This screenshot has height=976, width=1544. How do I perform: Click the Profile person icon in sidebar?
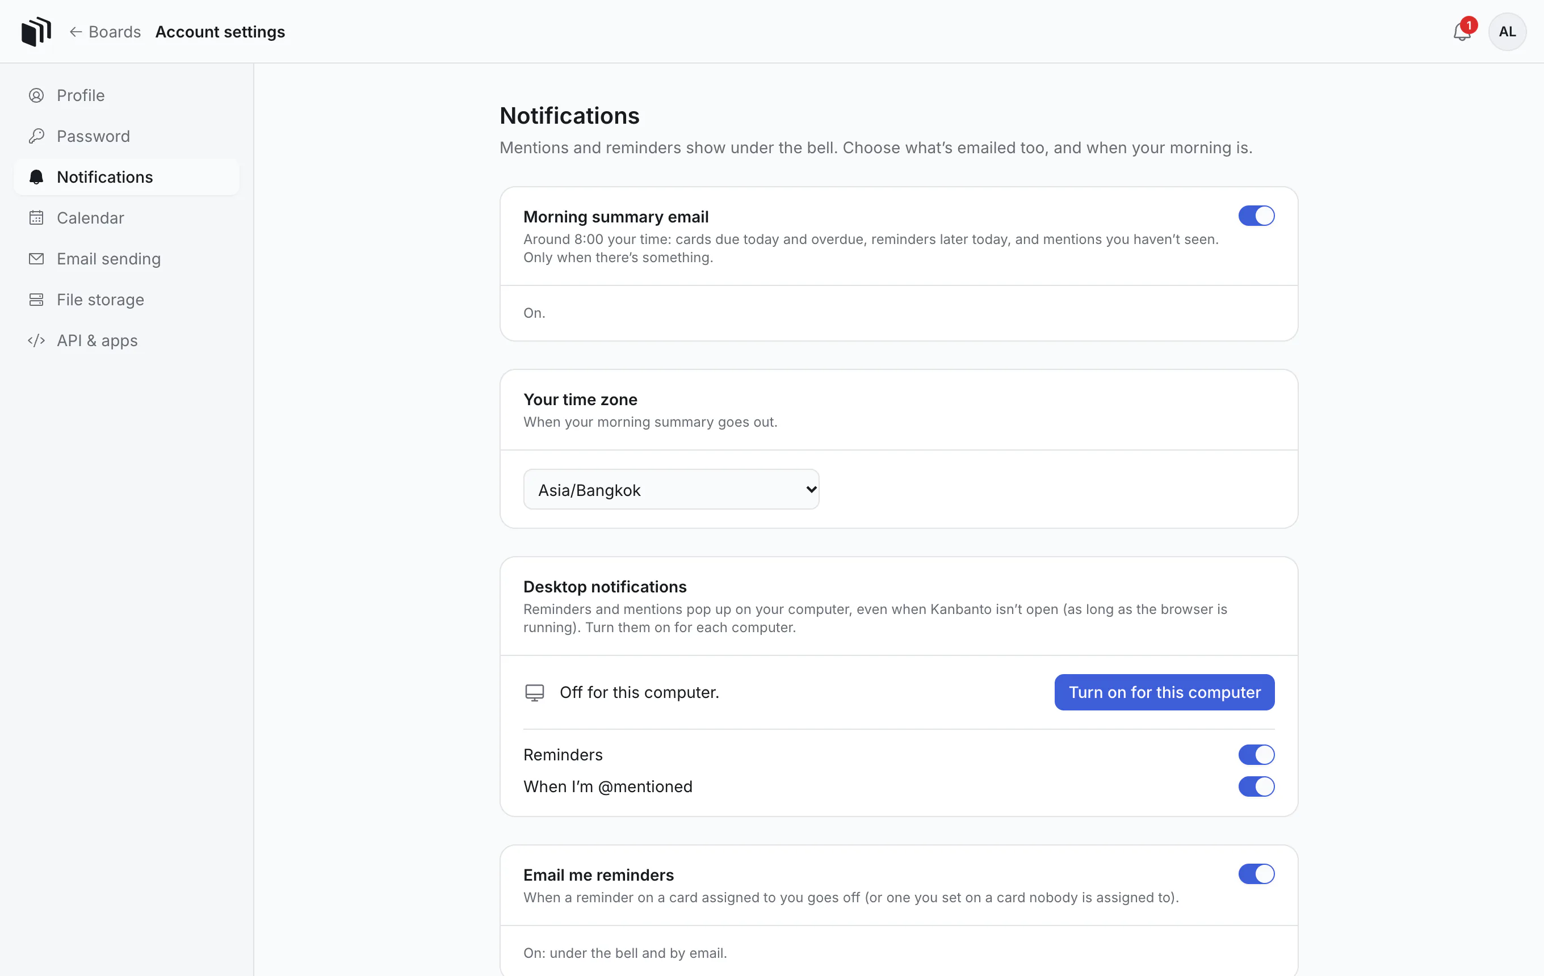point(36,95)
